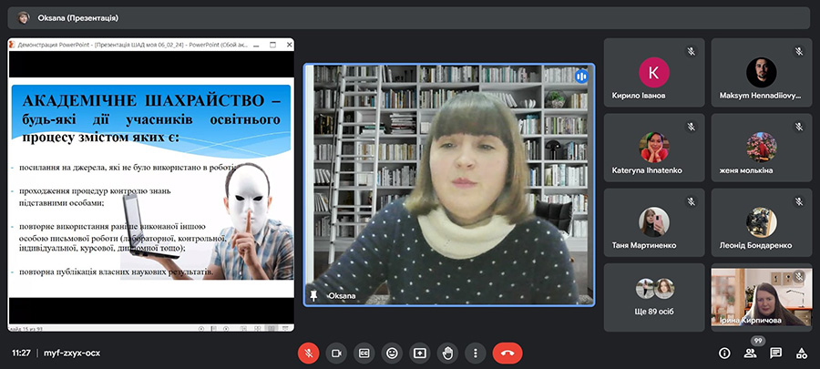
Task: Click the pin icon on Oksana's tile
Action: [313, 296]
